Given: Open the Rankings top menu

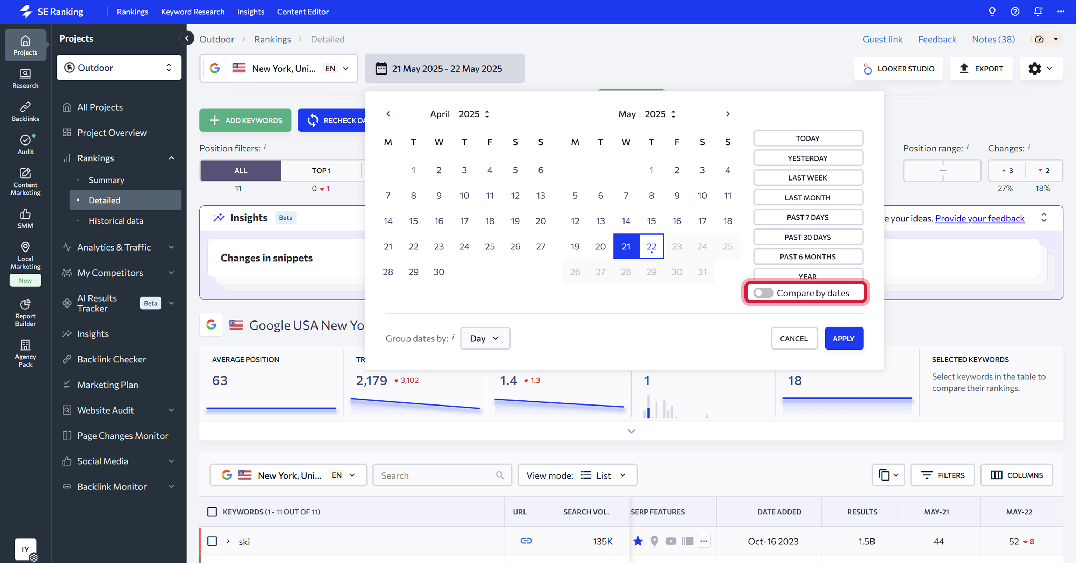Looking at the screenshot, I should (x=133, y=12).
